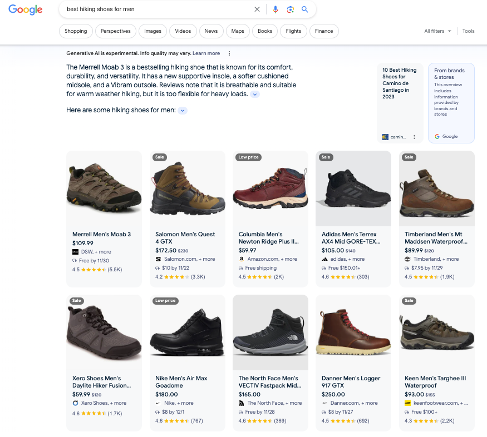Open Merrell Men's Moab 3 title

pyautogui.click(x=101, y=235)
